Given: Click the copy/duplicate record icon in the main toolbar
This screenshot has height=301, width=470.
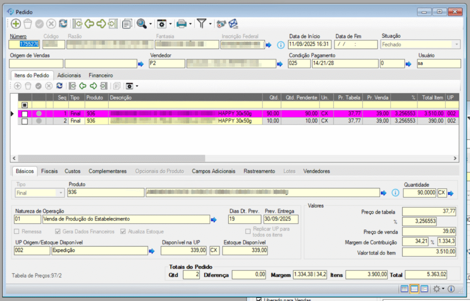Looking at the screenshot, I should coord(127,23).
